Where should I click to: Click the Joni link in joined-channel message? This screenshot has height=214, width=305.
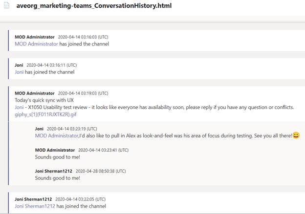[x=19, y=72]
